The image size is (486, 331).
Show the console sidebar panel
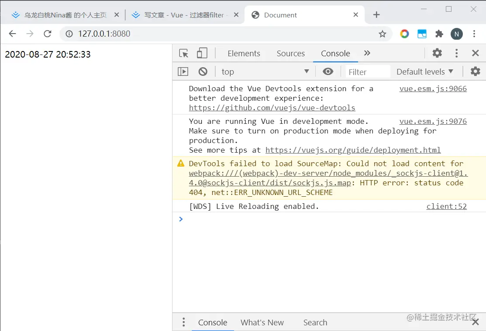tap(183, 72)
